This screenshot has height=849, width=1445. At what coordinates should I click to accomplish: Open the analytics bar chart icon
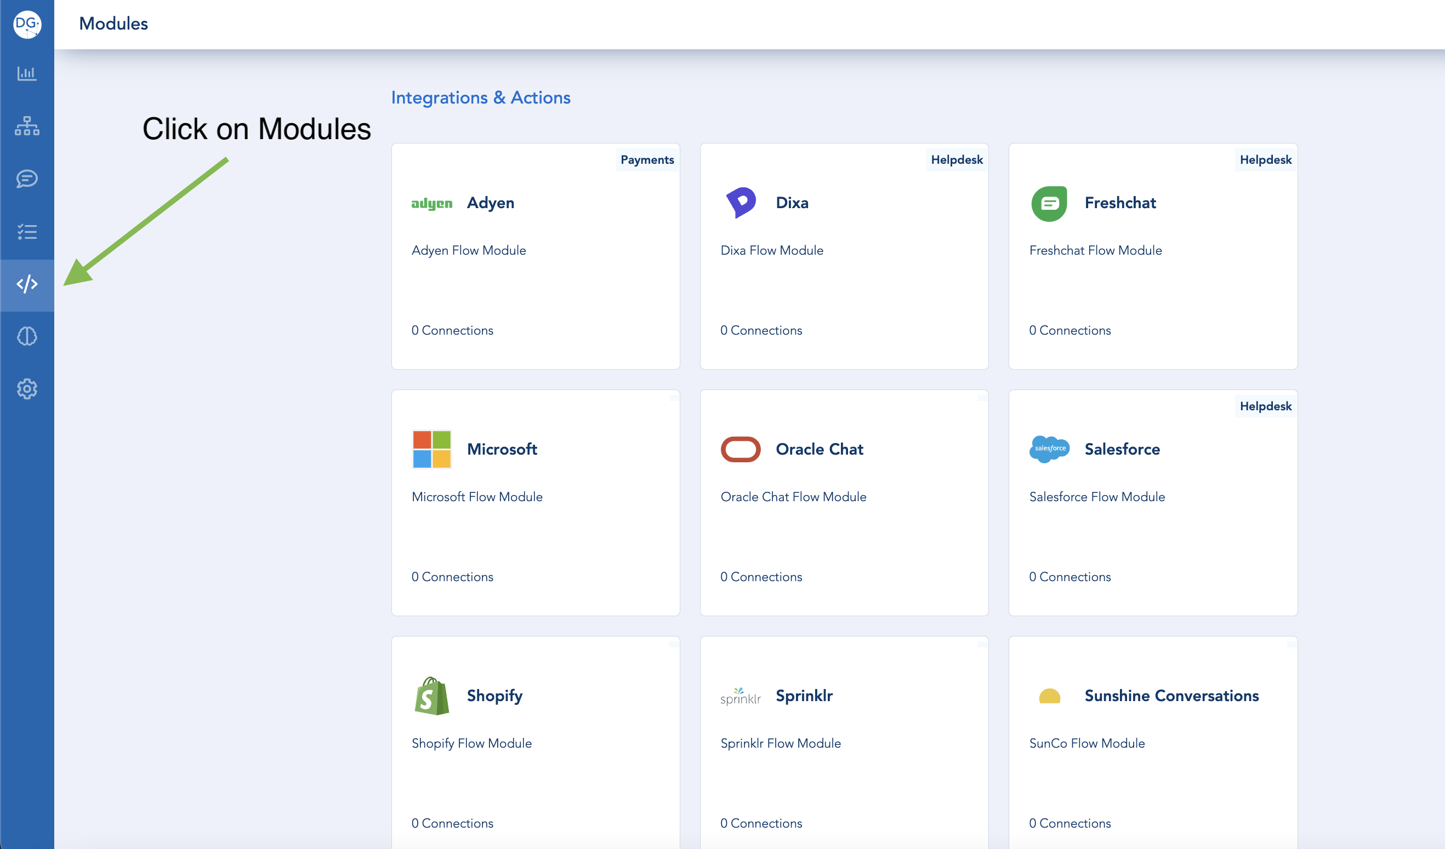(x=27, y=73)
